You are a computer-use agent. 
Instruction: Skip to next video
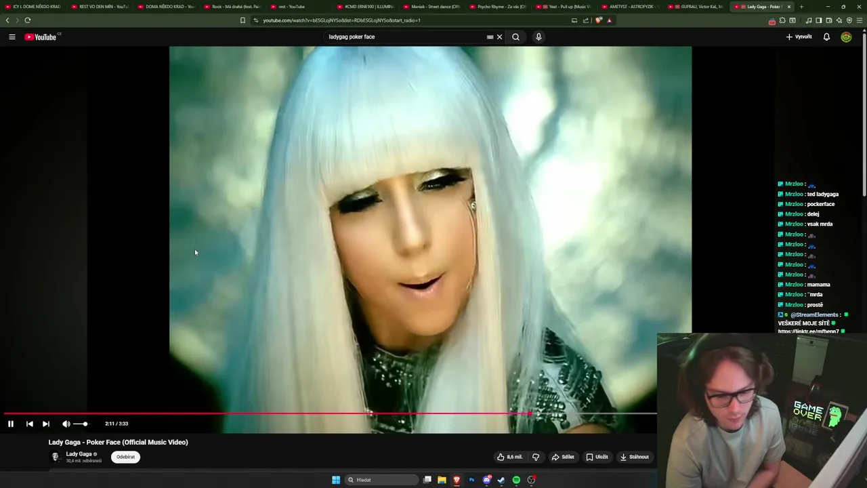pos(46,424)
